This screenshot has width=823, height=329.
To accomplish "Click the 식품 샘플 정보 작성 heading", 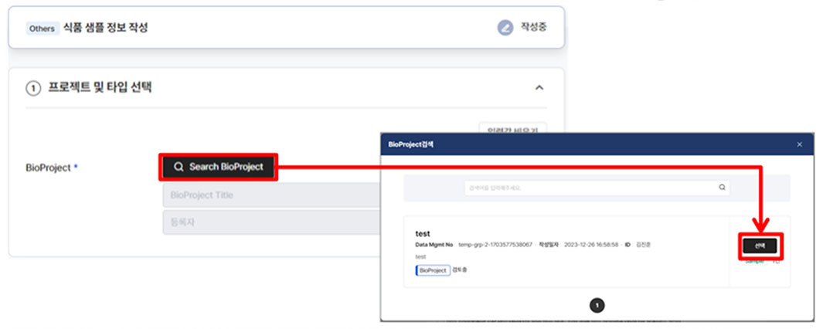I will coord(106,28).
